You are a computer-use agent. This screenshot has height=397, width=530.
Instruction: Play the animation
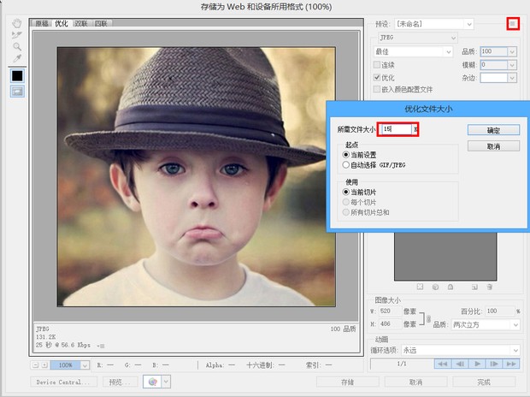pyautogui.click(x=477, y=364)
